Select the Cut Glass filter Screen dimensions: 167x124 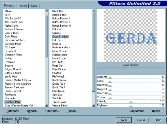tap(57, 40)
